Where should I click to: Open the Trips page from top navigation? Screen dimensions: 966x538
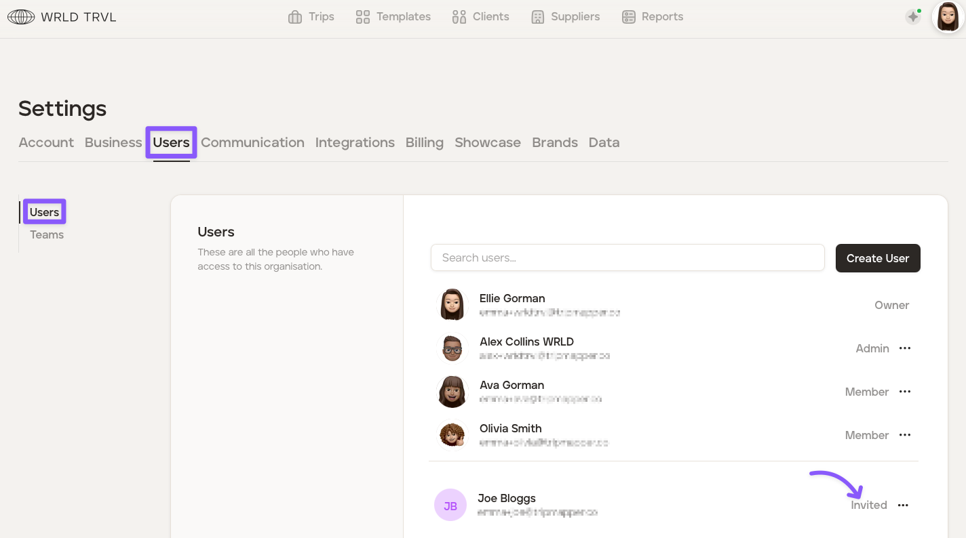[311, 17]
